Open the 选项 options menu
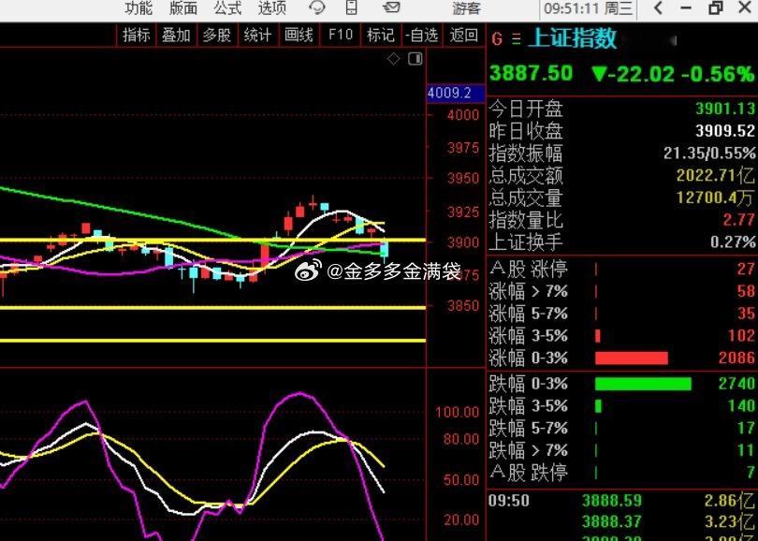This screenshot has height=541, width=758. pos(270,9)
